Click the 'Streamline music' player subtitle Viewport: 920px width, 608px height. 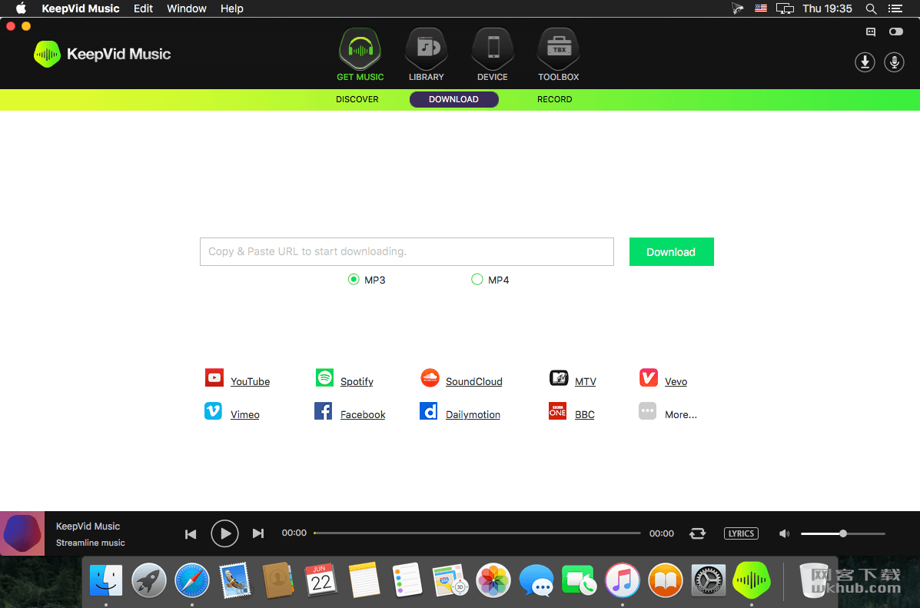91,543
